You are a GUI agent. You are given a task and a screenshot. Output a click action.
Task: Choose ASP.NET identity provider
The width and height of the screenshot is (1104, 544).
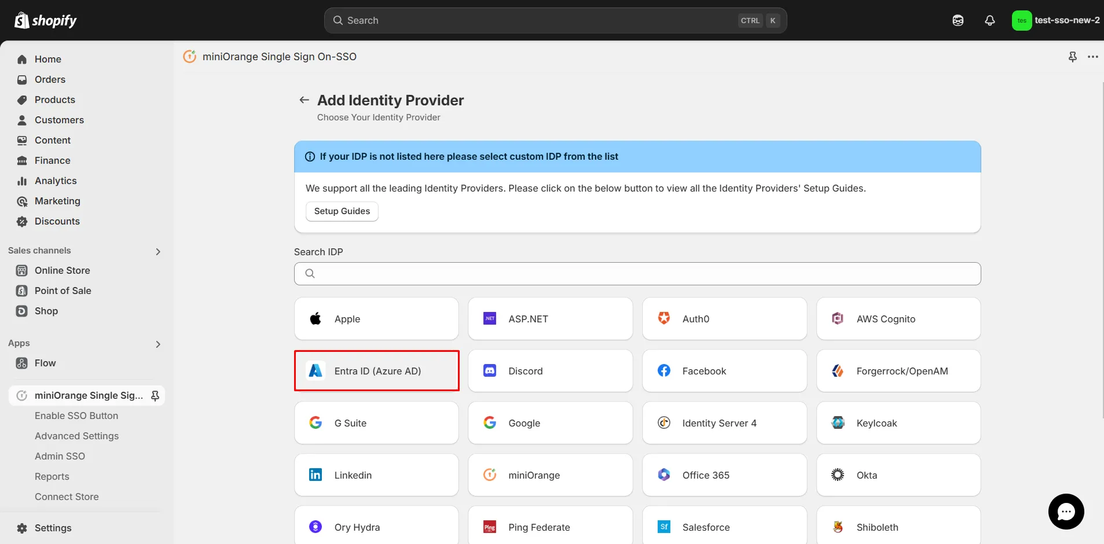click(x=550, y=319)
